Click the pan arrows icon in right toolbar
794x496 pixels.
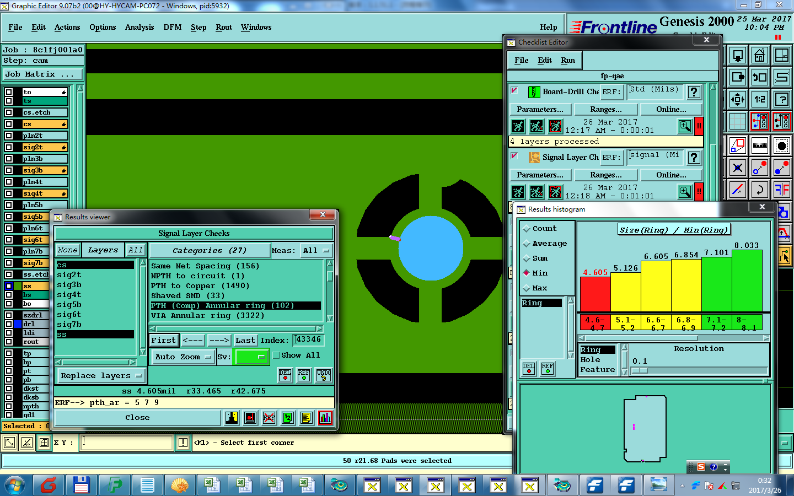[x=738, y=100]
